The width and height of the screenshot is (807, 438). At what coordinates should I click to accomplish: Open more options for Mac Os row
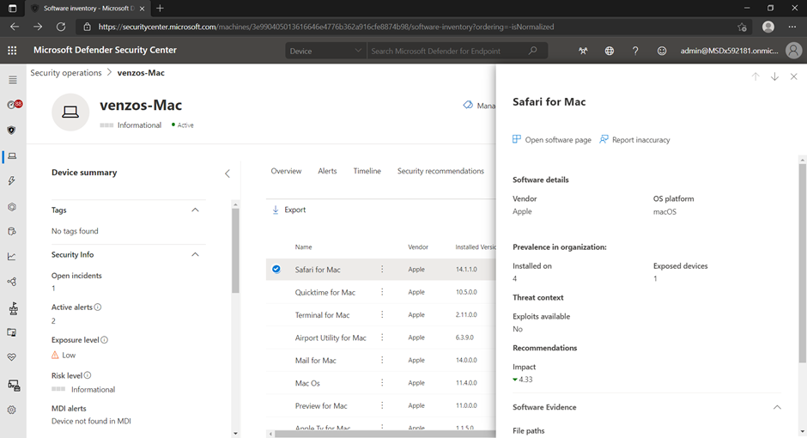(x=382, y=382)
